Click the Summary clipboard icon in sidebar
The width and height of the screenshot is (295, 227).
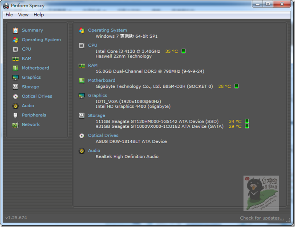pyautogui.click(x=15, y=30)
